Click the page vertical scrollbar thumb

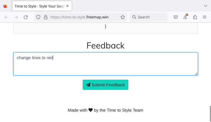pos(210,114)
